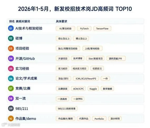Select the Portfolio tag
This screenshot has width=150, height=128.
99,119
